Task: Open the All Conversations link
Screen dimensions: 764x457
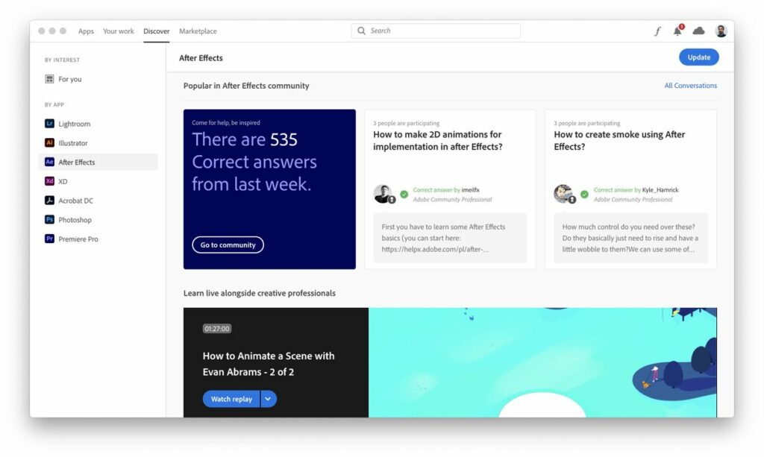Action: click(690, 86)
